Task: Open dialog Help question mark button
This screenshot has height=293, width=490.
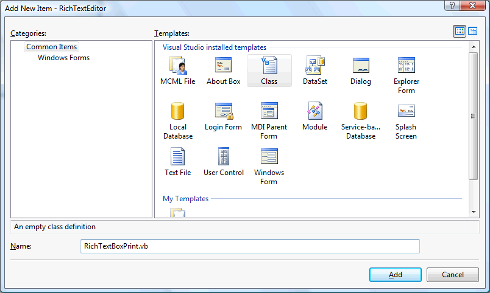Action: (452, 5)
